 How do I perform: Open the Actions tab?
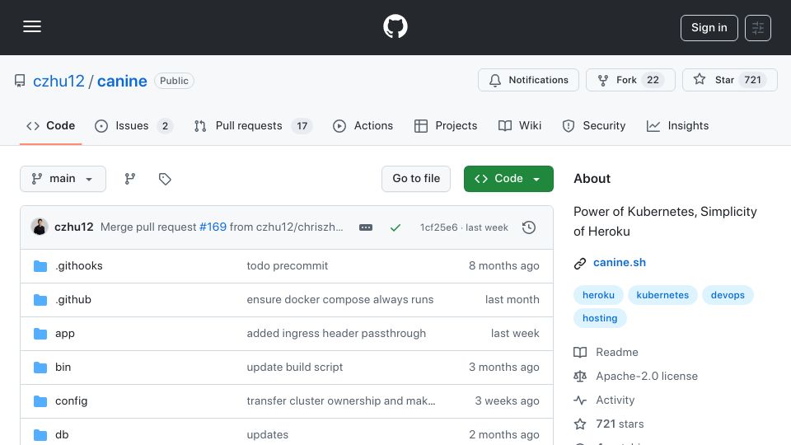[x=363, y=125]
